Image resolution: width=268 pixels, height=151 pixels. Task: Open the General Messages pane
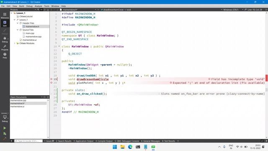(151, 141)
